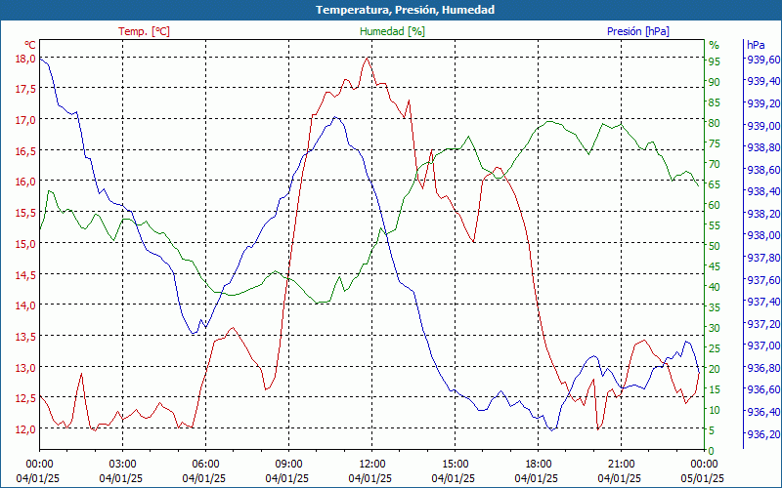The width and height of the screenshot is (782, 488).
Task: Click the 16,0 temperature axis value
Action: tap(25, 182)
